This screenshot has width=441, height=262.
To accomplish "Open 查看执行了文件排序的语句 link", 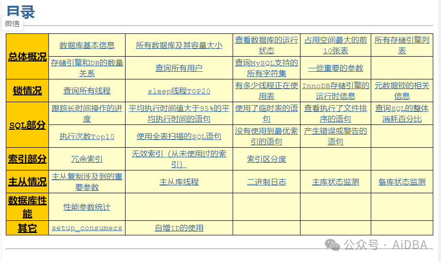I will coord(335,114).
